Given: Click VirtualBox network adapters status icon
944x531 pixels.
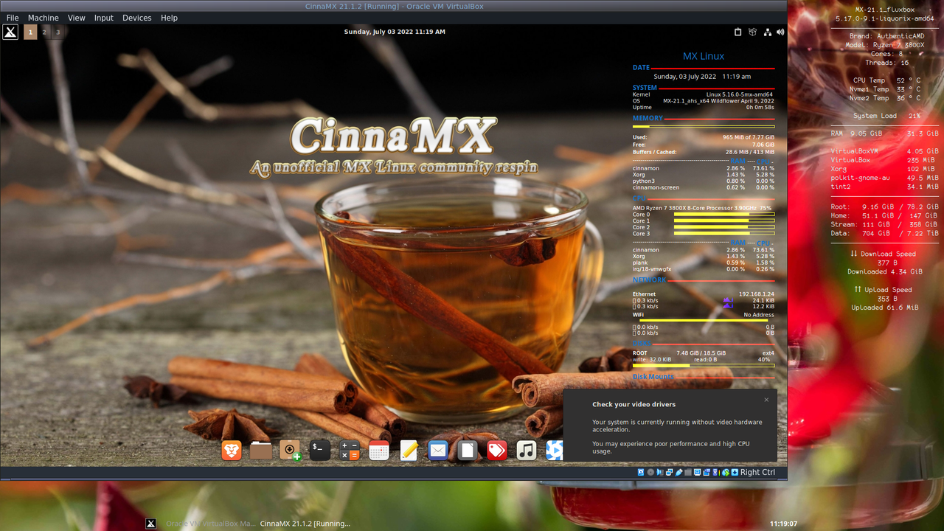Looking at the screenshot, I should (x=670, y=472).
